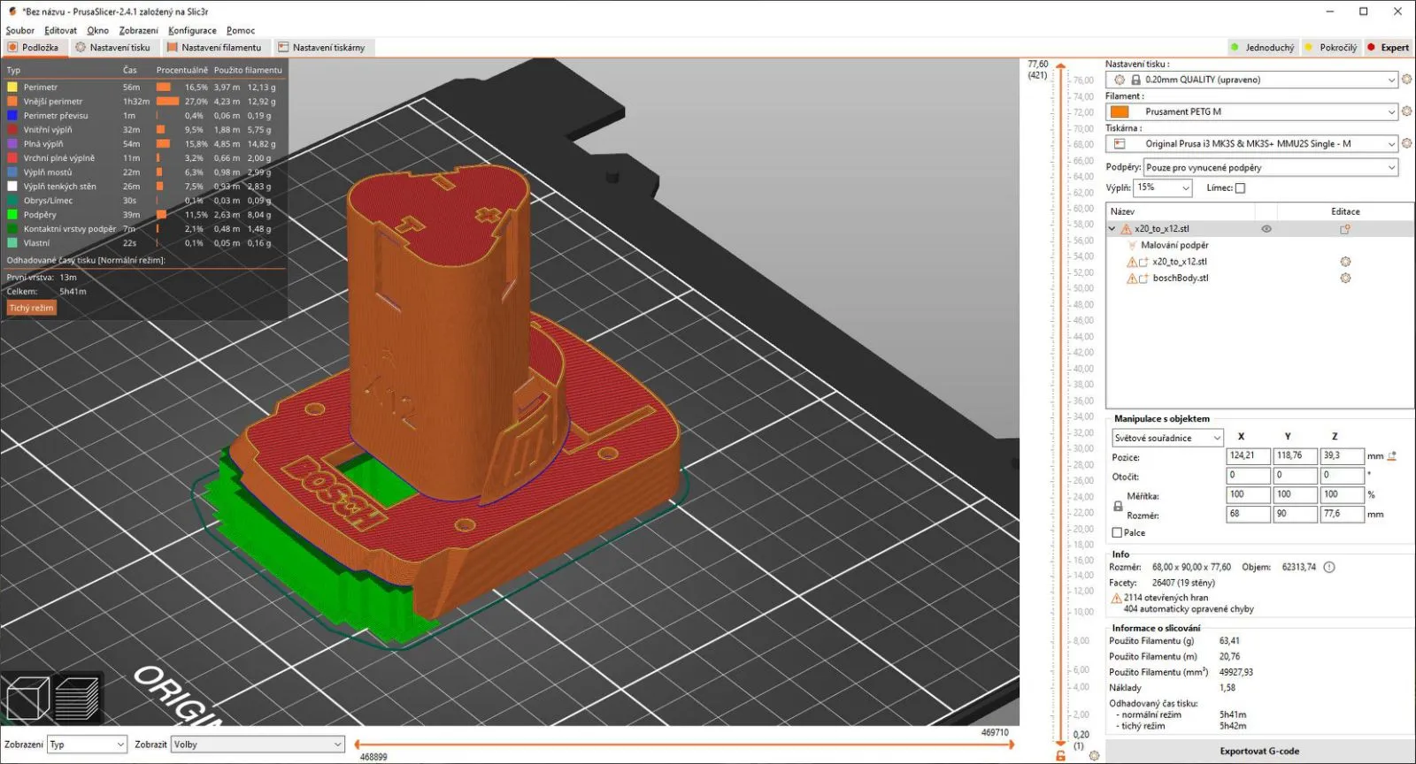Screen dimensions: 1416x764
Task: Click gear icon beside the Tiskárna printer preset
Action: click(x=1406, y=143)
